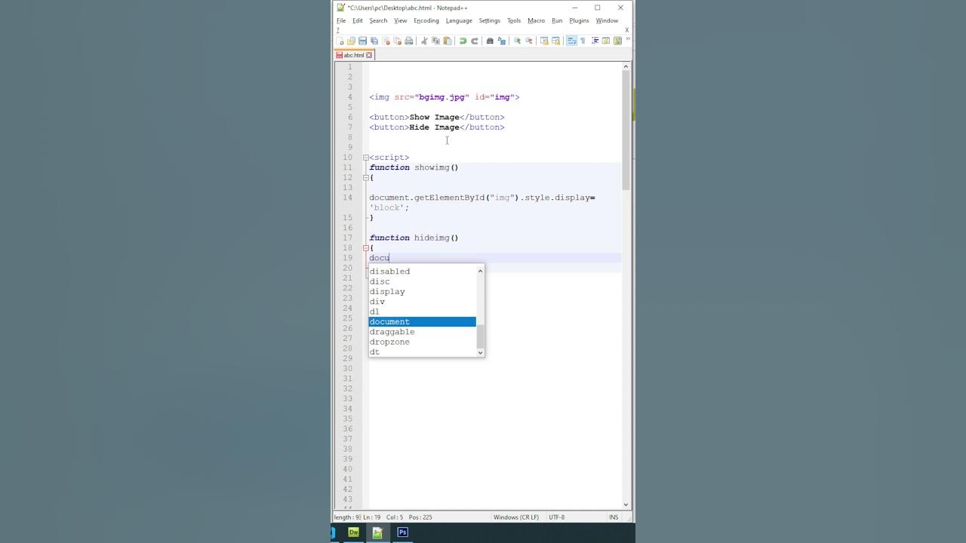Click the Save file toolbar icon
The height and width of the screenshot is (543, 966).
(x=362, y=41)
